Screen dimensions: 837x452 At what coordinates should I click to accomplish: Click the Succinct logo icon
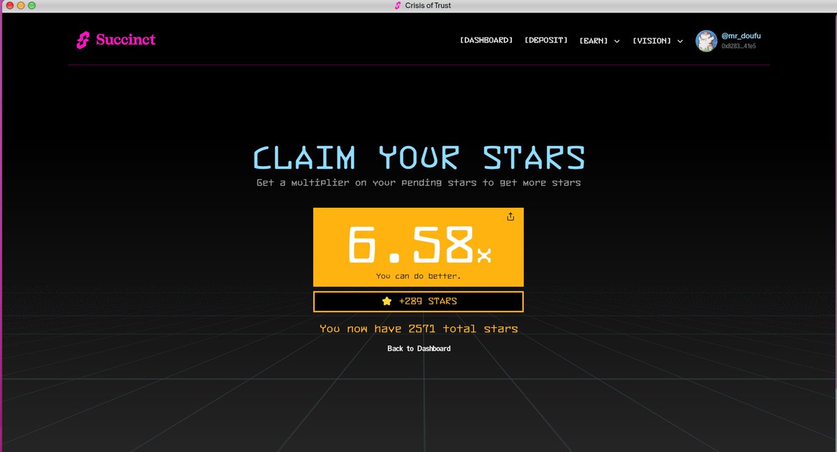click(84, 40)
